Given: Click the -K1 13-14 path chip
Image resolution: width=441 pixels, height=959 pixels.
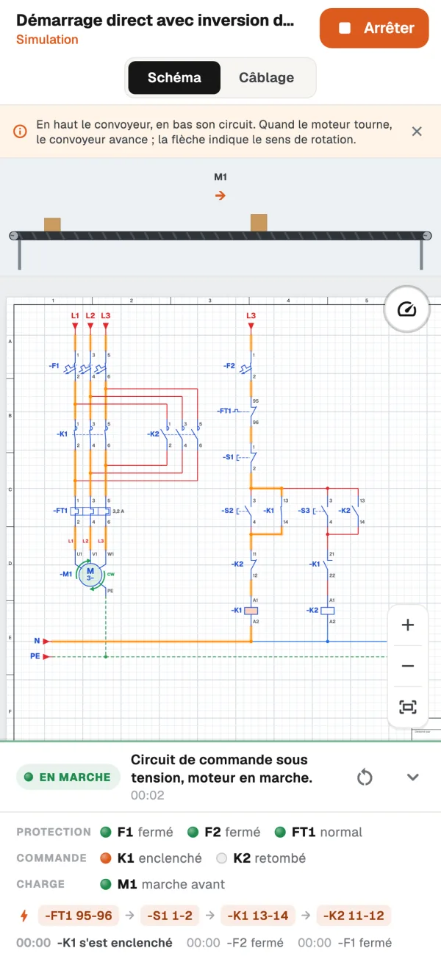Looking at the screenshot, I should click(259, 916).
